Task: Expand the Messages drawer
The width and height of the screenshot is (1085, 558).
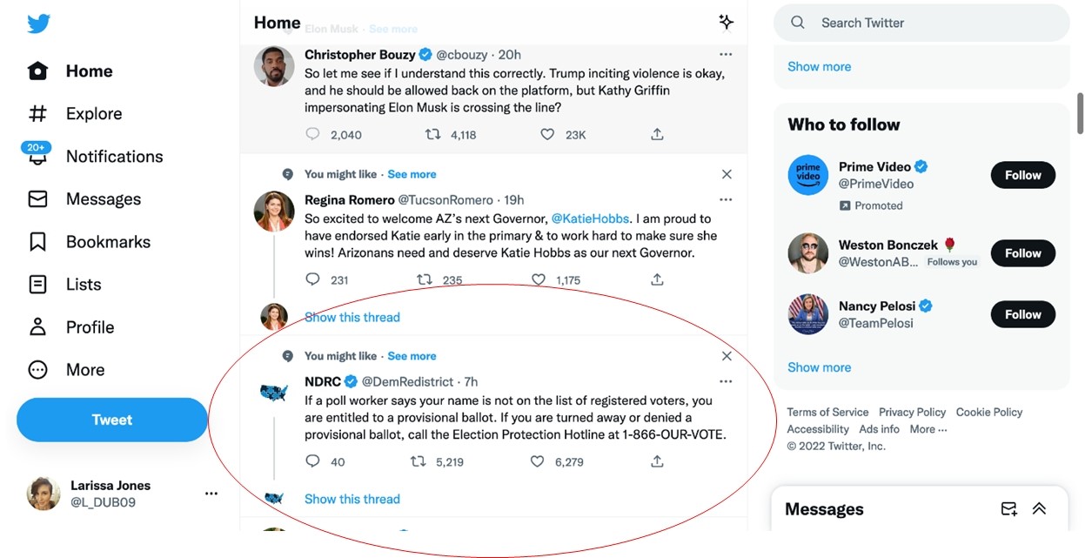Action: coord(1039,509)
